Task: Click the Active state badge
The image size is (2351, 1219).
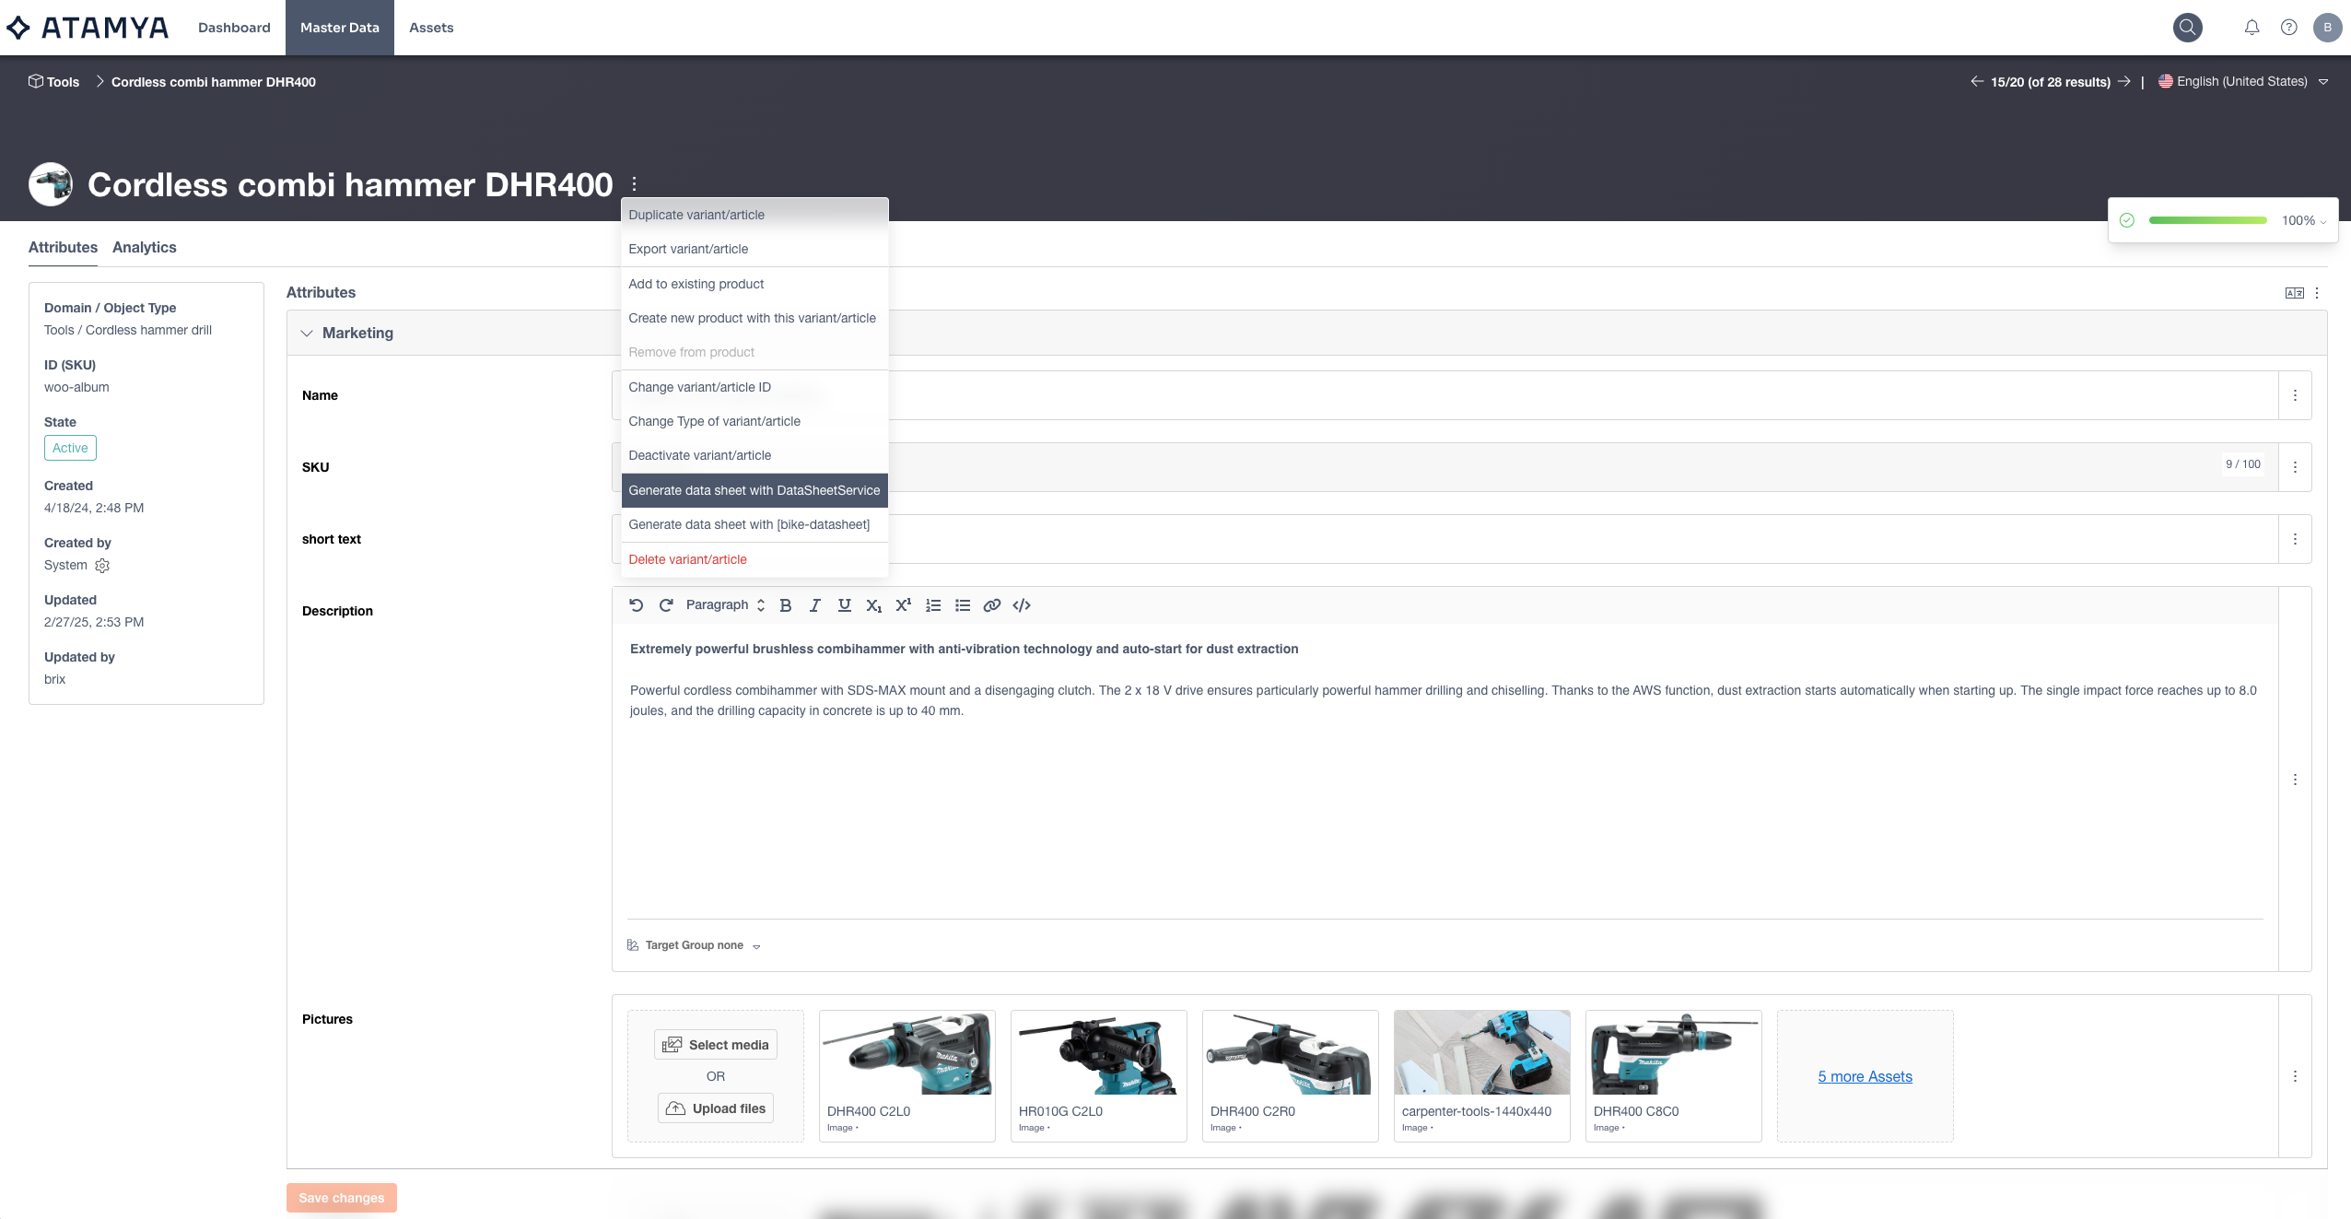Action: [x=70, y=448]
